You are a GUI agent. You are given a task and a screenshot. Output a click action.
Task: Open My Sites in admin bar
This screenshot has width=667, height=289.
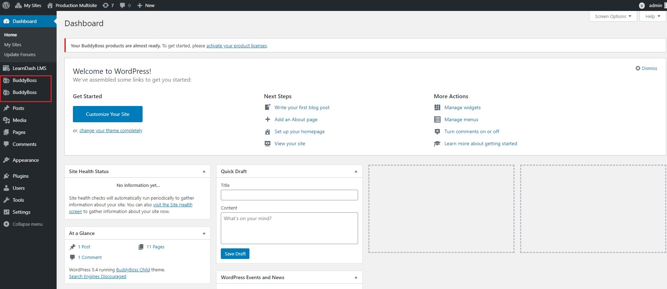click(28, 5)
